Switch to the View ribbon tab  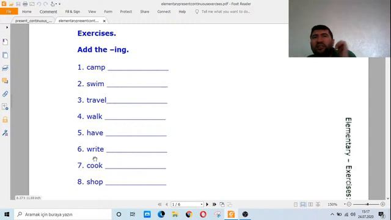coord(92,12)
